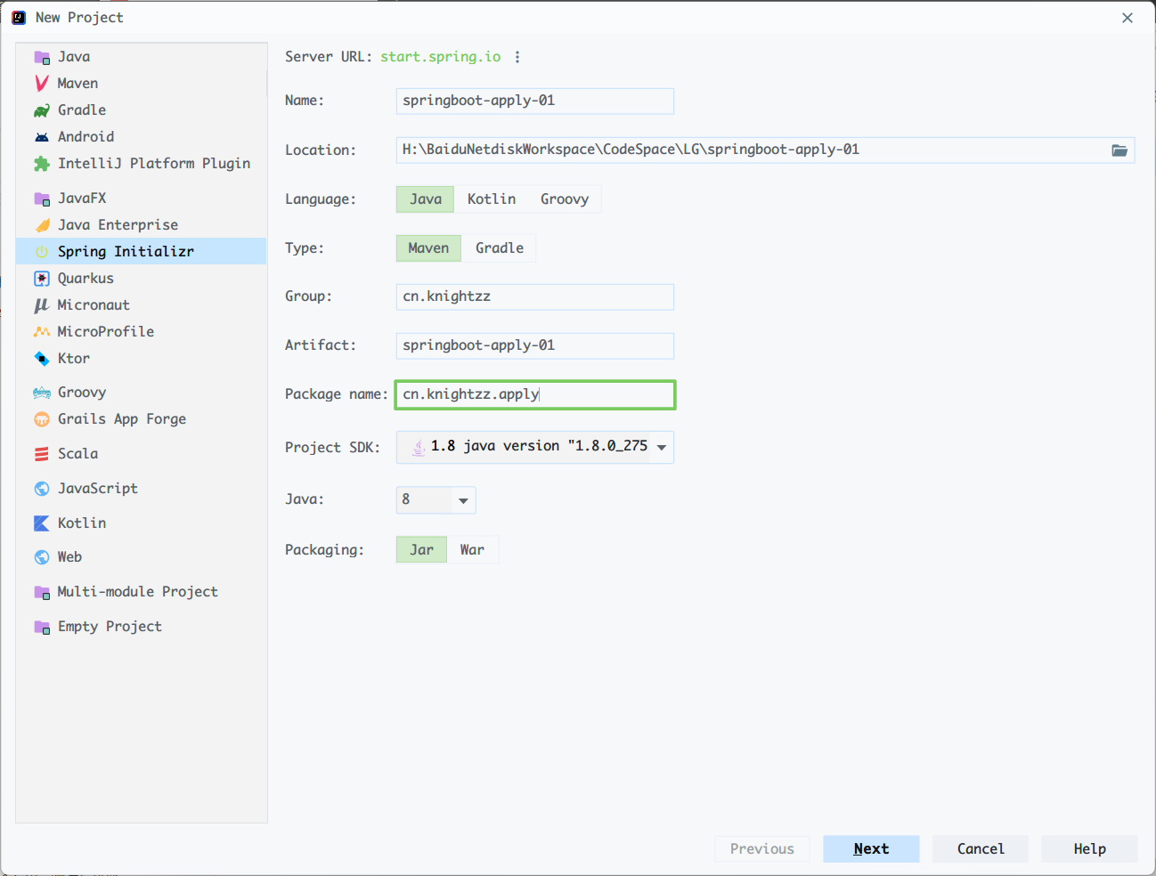Select Groovy as the language

point(565,199)
